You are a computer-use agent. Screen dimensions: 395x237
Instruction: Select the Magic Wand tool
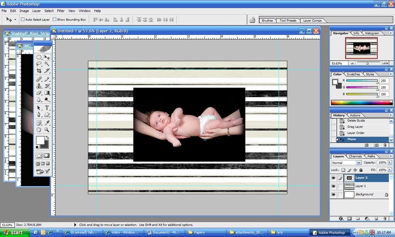pyautogui.click(x=47, y=64)
